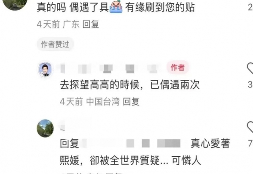Tap heart icon beside 真心愛著 comment
The image size is (253, 174).
point(250,127)
